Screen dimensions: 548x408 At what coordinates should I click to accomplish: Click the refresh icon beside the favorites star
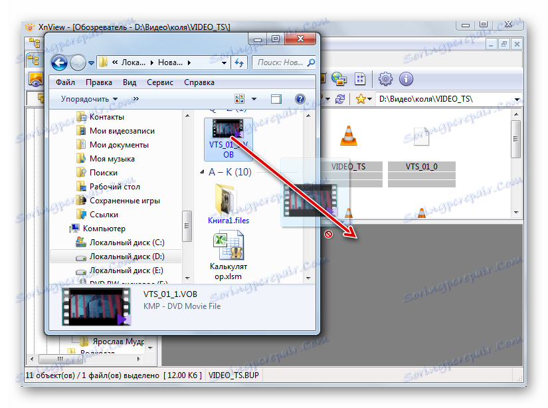point(339,99)
